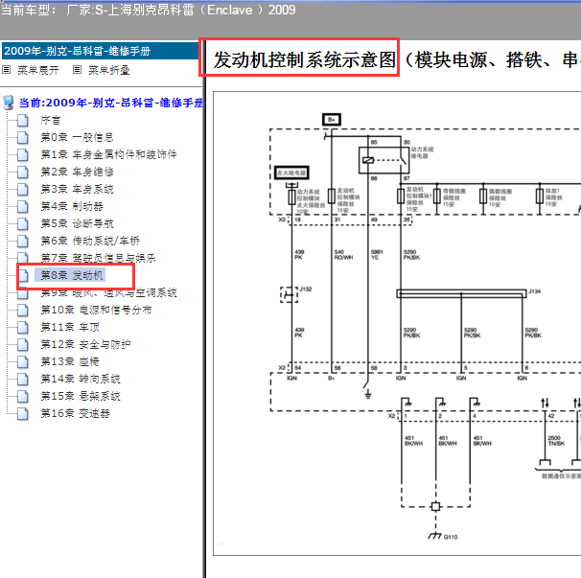This screenshot has height=578, width=581.
Task: Select highlighted chapter 第8章 发动机
Action: click(70, 275)
